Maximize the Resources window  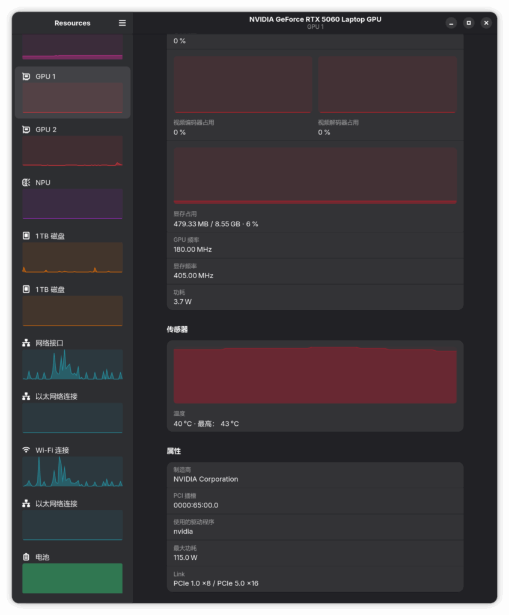(x=469, y=23)
